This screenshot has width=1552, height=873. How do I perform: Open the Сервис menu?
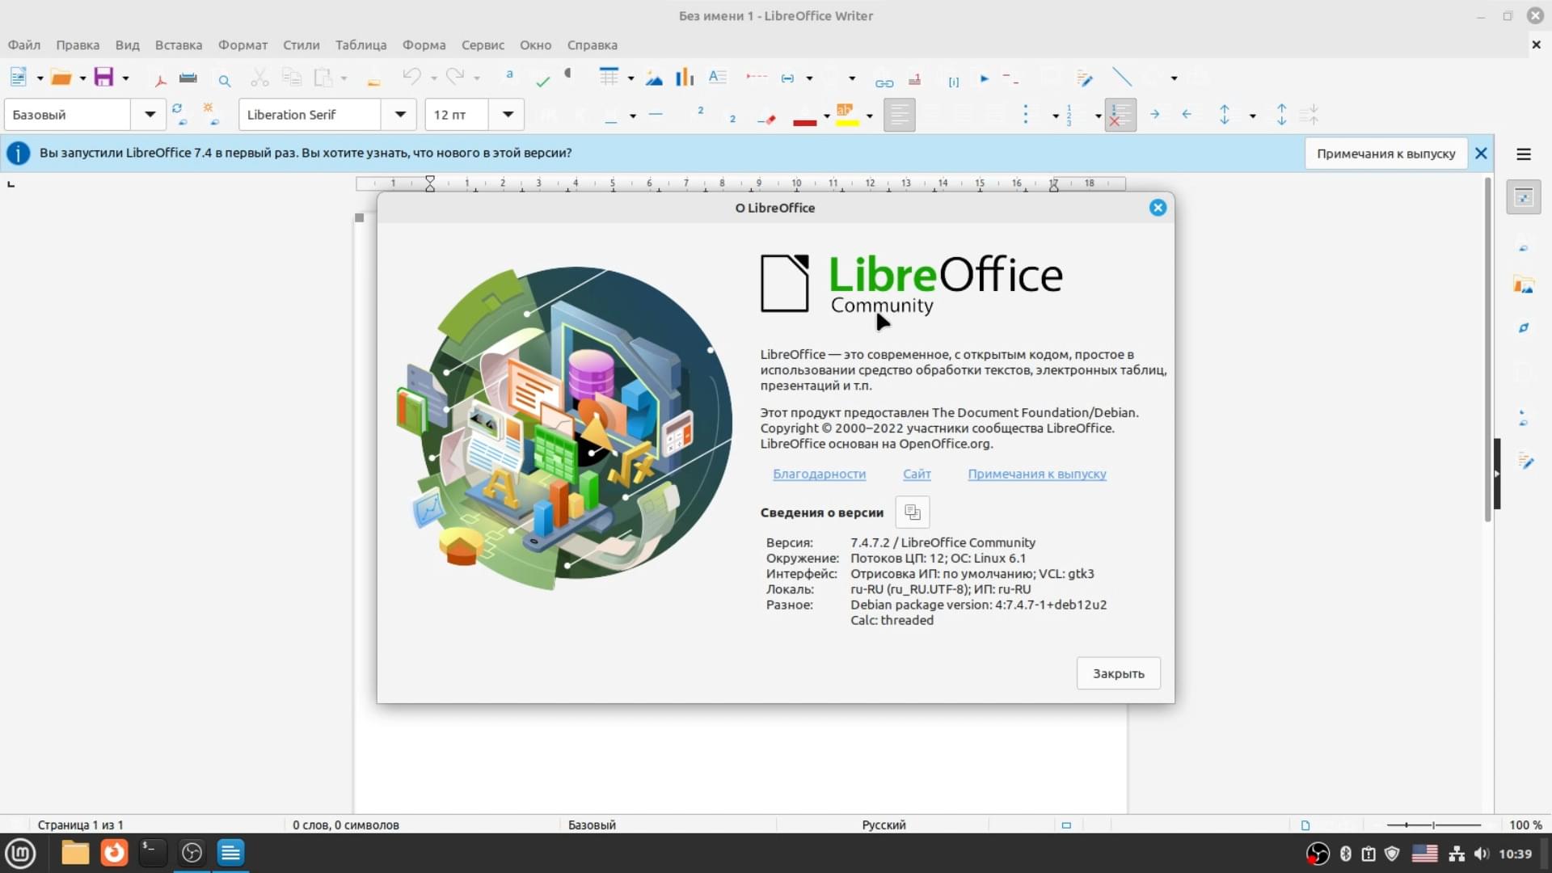(x=483, y=45)
